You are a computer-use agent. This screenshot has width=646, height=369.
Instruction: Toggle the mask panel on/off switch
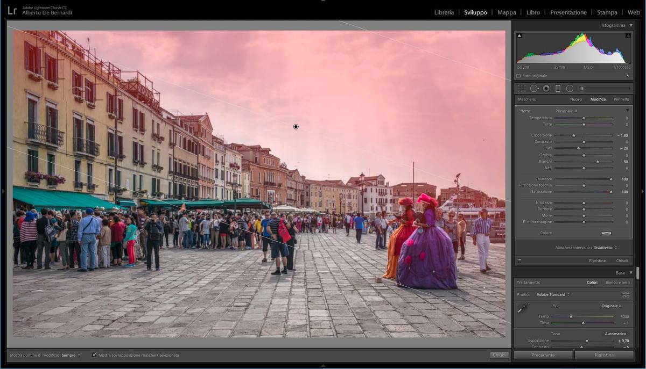point(519,261)
